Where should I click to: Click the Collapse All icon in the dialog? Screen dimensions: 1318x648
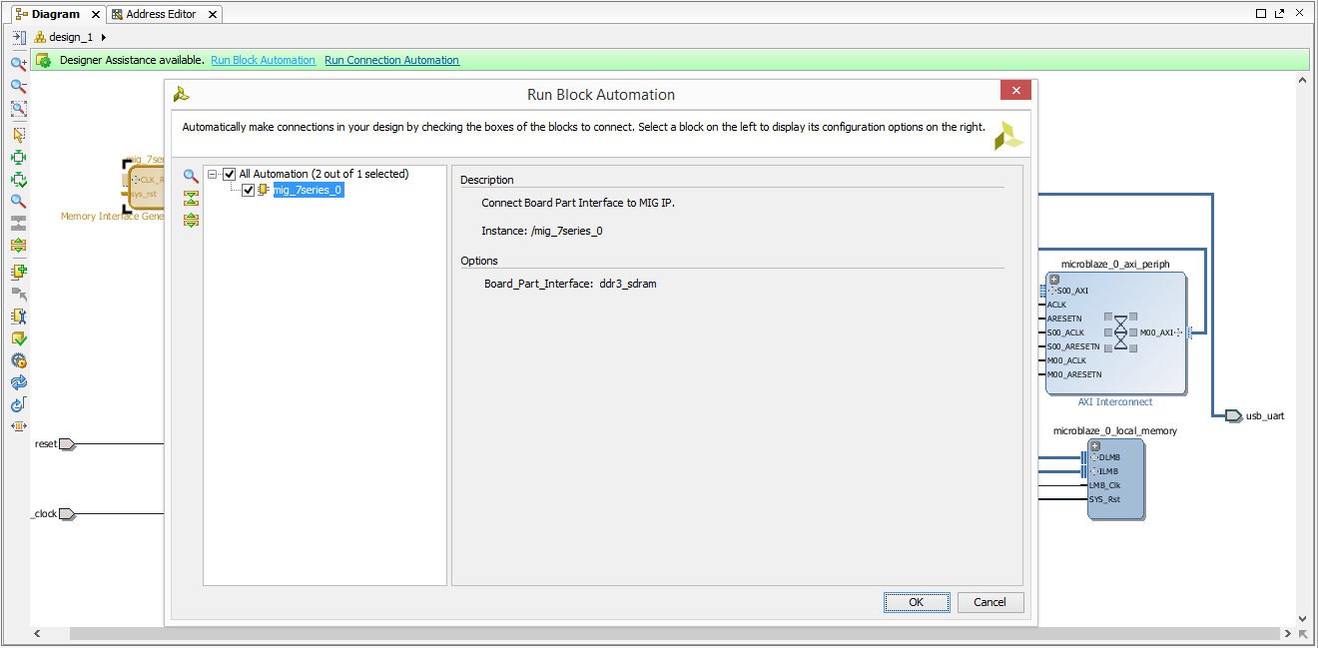(191, 198)
